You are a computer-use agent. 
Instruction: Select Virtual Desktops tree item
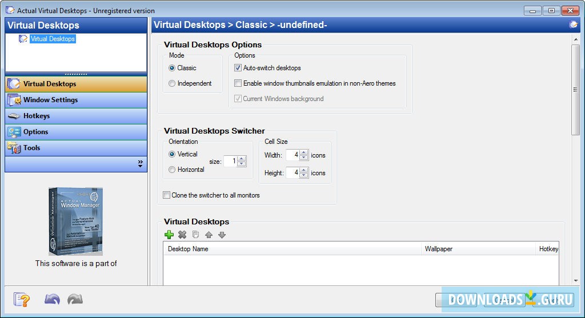pyautogui.click(x=53, y=39)
